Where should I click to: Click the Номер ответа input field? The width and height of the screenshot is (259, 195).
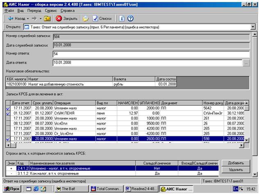tap(151, 54)
